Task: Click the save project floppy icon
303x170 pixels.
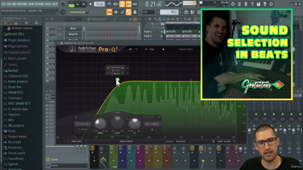Action: tap(258, 4)
